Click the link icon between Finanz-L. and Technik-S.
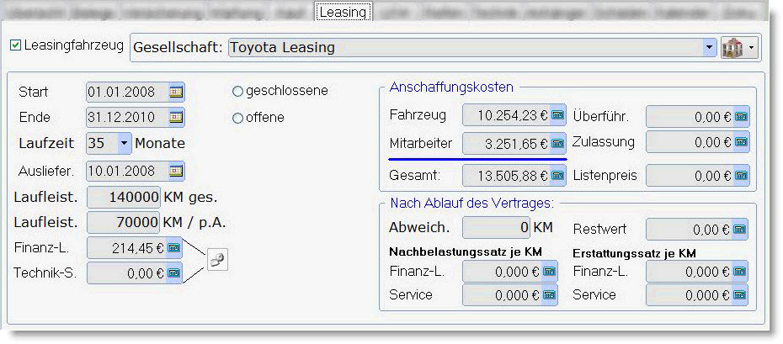783x344 pixels. pyautogui.click(x=218, y=261)
